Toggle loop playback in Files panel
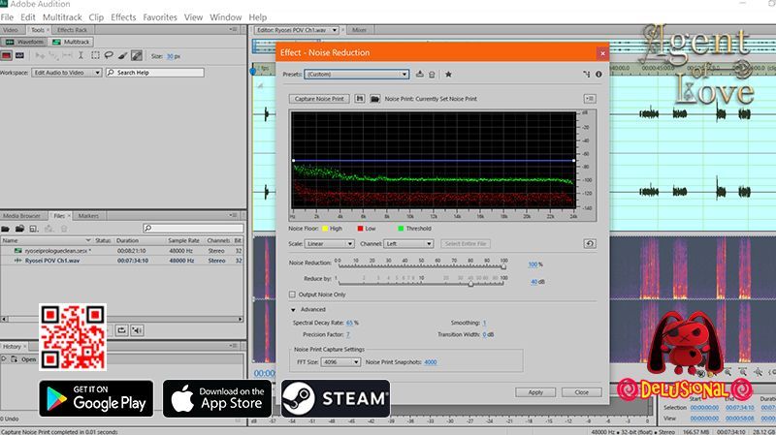 [x=121, y=330]
